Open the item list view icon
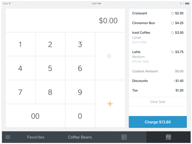192x144 pixels. [x=124, y=137]
